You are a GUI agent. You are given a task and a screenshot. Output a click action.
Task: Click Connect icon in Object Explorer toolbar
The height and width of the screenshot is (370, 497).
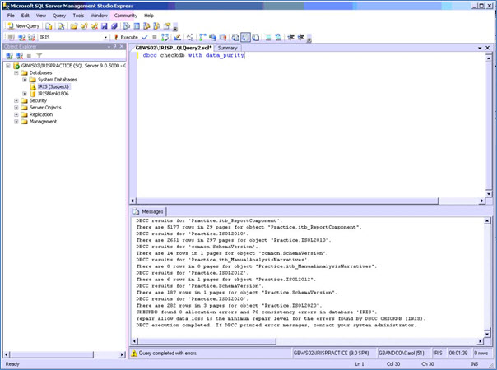pos(9,56)
